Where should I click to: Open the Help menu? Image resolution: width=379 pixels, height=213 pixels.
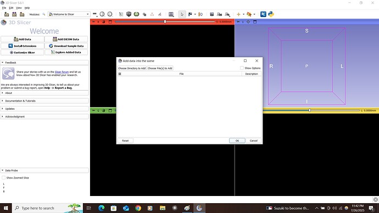point(27,8)
